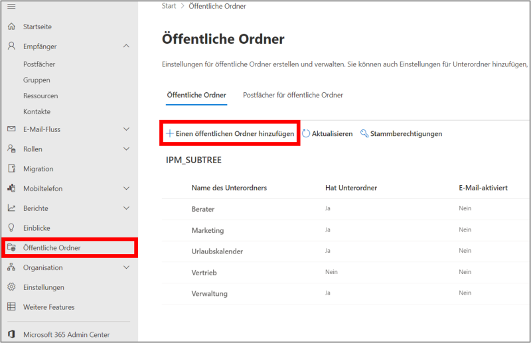The height and width of the screenshot is (343, 531).
Task: Click the Öffentliche Ordner folder icon
Action: (11, 247)
